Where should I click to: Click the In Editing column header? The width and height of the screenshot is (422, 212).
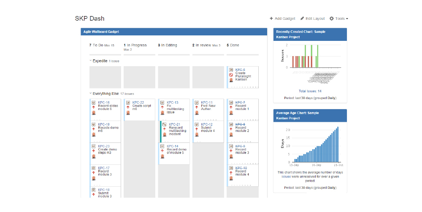pos(168,45)
